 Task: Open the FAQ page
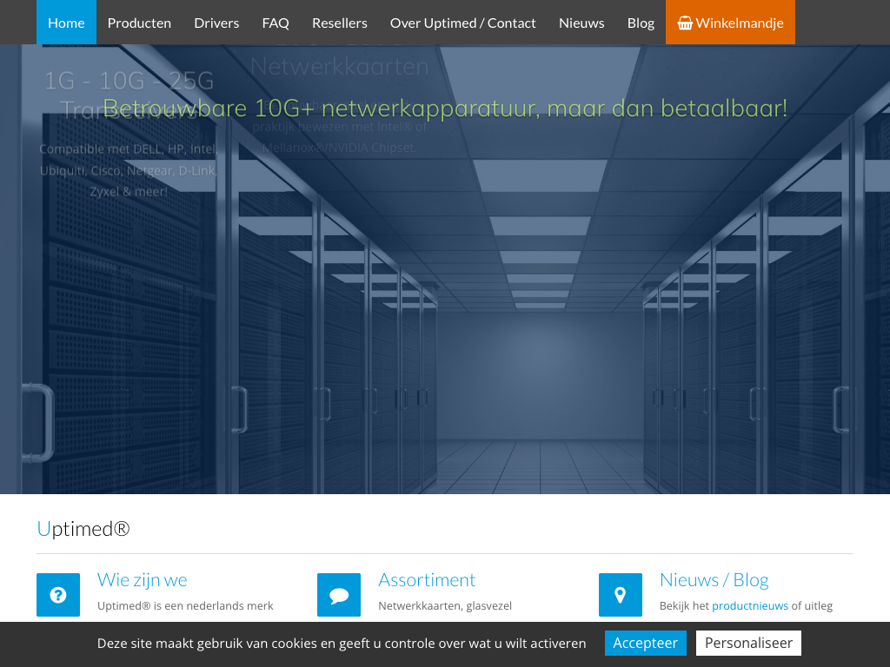(276, 22)
